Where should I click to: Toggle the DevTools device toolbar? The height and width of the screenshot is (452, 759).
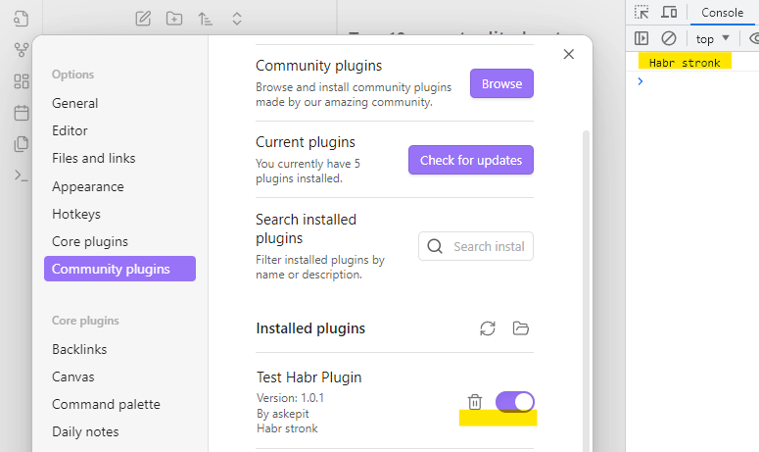point(669,13)
